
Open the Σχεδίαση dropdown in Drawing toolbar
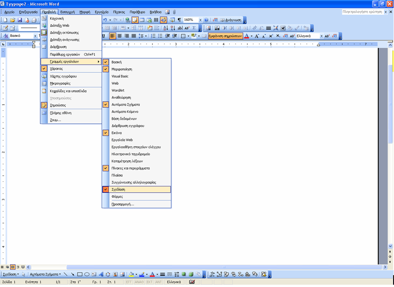11,274
